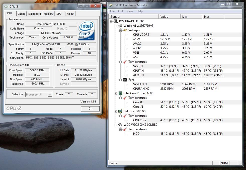The width and height of the screenshot is (246, 170).
Task: Select the Core #0 temperature row
Action: click(x=187, y=102)
